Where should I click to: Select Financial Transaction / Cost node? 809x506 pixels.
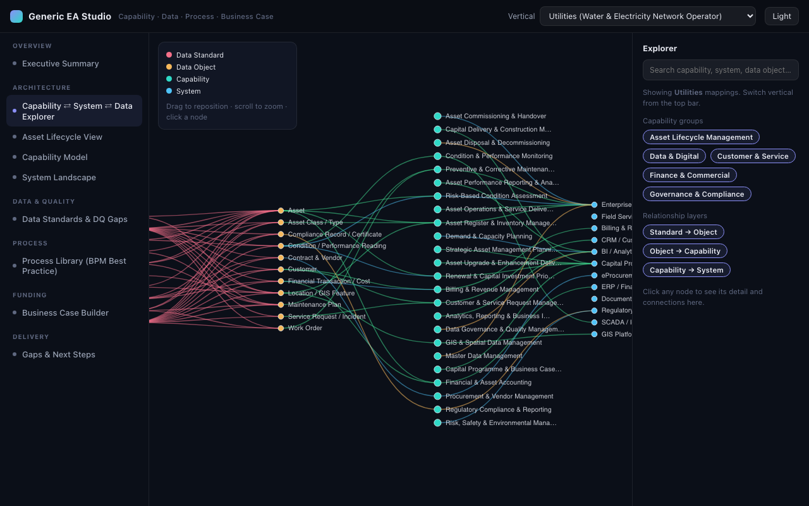click(x=281, y=281)
